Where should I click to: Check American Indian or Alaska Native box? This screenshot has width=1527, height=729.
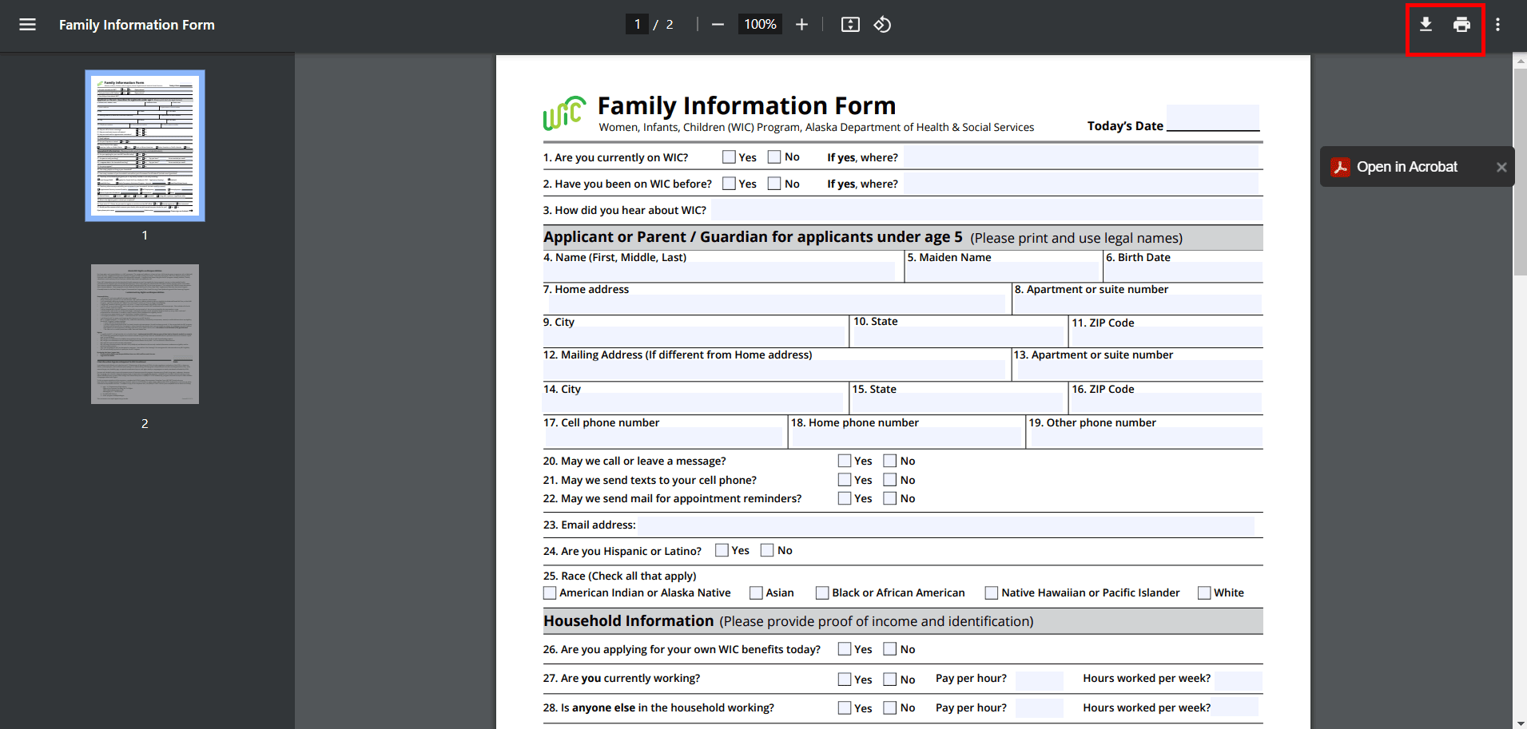(x=550, y=592)
